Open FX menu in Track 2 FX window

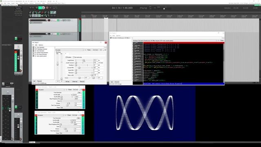click(x=111, y=36)
